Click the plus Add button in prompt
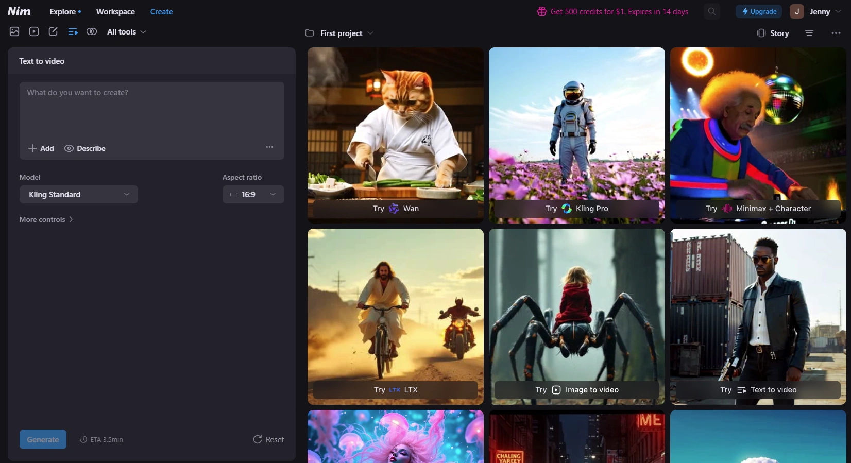Image resolution: width=851 pixels, height=463 pixels. 41,148
